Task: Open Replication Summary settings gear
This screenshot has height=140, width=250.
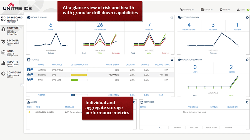Action: pyautogui.click(x=247, y=60)
